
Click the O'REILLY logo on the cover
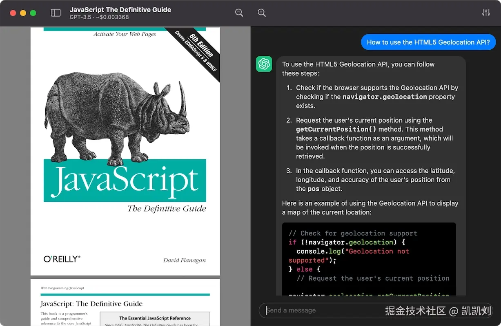click(x=62, y=259)
